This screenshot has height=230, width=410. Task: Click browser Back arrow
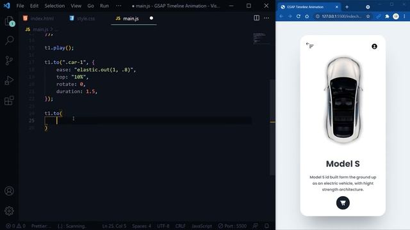click(x=281, y=16)
